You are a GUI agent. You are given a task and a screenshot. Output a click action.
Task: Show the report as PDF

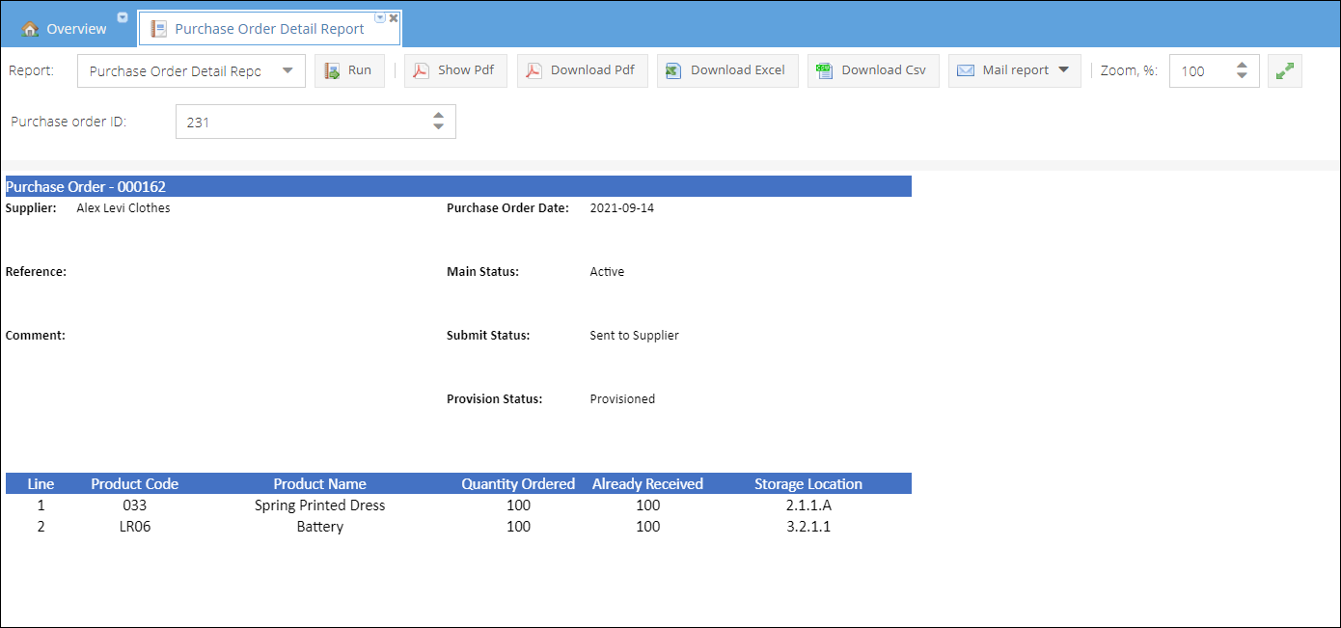(455, 70)
